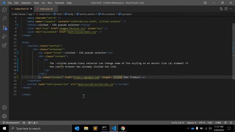Split the editor to the right
Screen dimensions: 235x132
[x=226, y=9]
